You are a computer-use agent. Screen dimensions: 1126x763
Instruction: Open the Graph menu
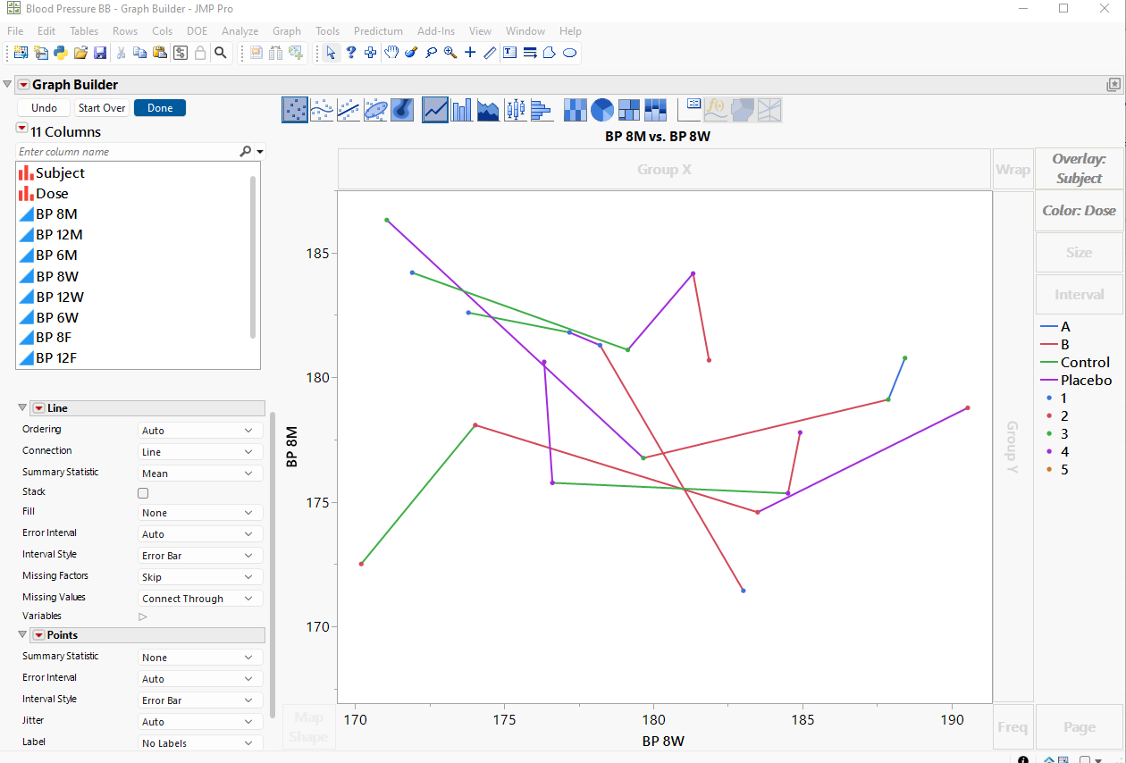[x=287, y=30]
